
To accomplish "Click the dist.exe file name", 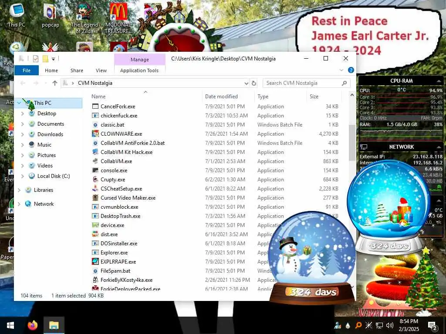I will (x=109, y=234).
